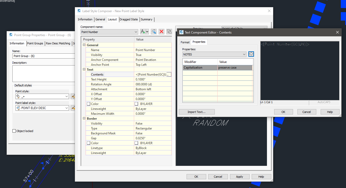Click Cancel in Text Component Editor
This screenshot has height=188, width=346.
307,112
